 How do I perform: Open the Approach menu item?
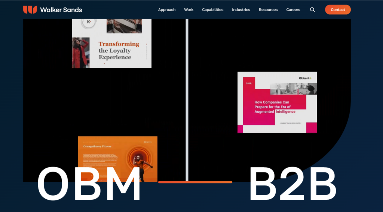pyautogui.click(x=166, y=10)
